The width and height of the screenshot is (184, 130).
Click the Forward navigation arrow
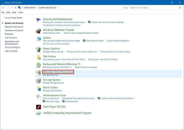tap(8, 8)
